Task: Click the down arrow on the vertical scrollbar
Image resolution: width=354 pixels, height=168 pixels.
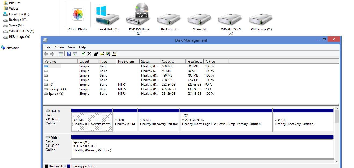Action: [x=337, y=161]
